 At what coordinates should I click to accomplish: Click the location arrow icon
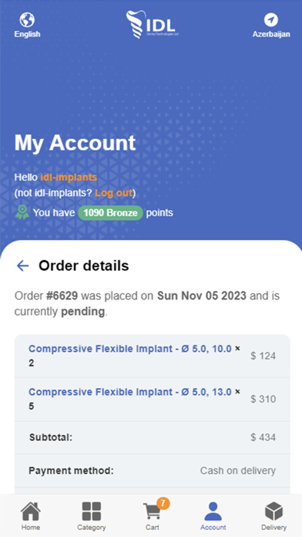(271, 20)
